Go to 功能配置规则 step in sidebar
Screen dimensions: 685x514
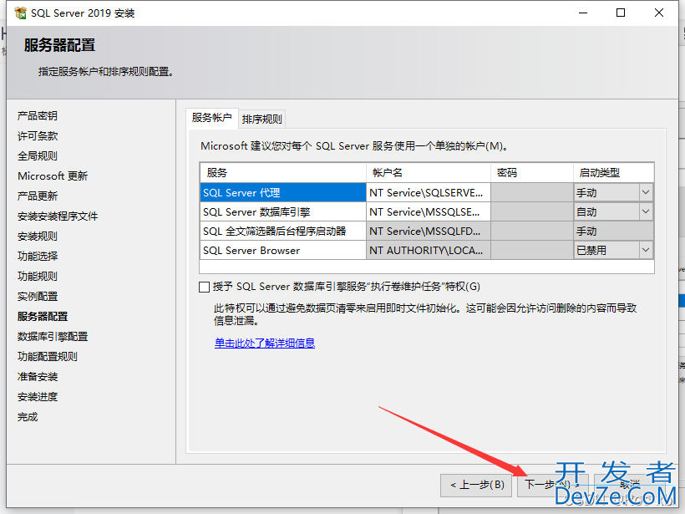[48, 357]
